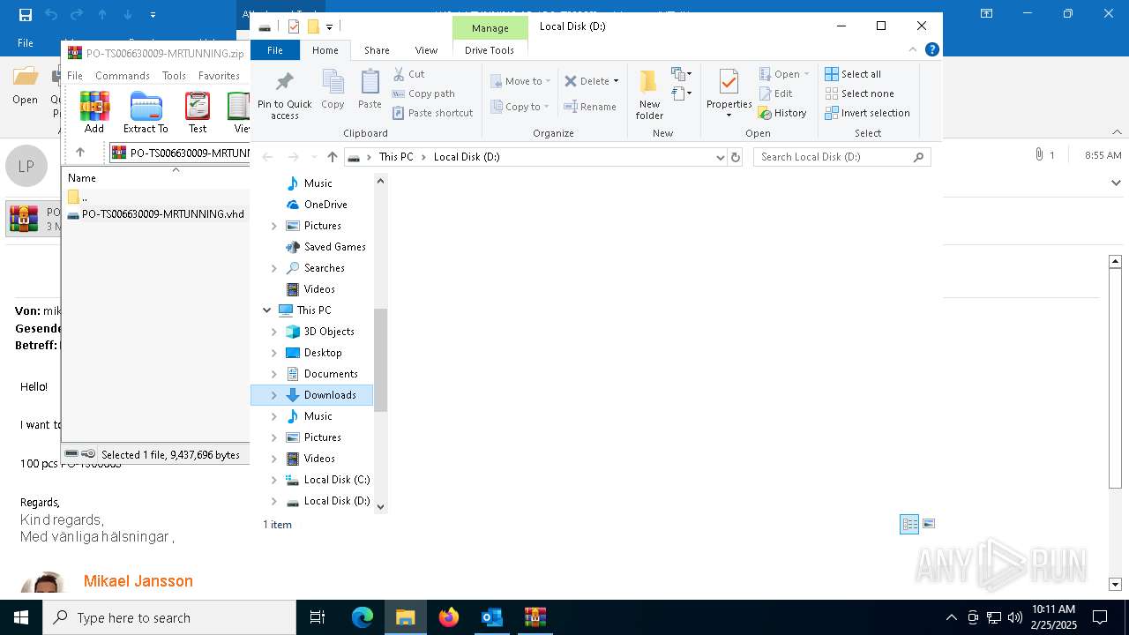Click Outlook icon in taskbar
The height and width of the screenshot is (635, 1129).
(492, 617)
